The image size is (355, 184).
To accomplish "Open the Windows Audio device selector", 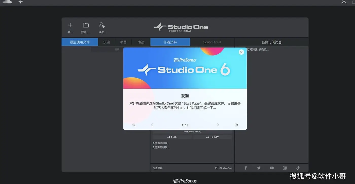I will pyautogui.click(x=192, y=132).
